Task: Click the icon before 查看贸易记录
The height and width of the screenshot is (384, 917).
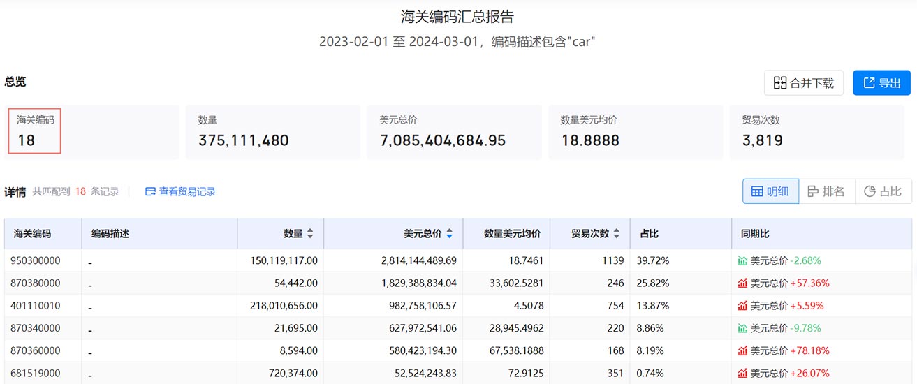Action: point(150,191)
